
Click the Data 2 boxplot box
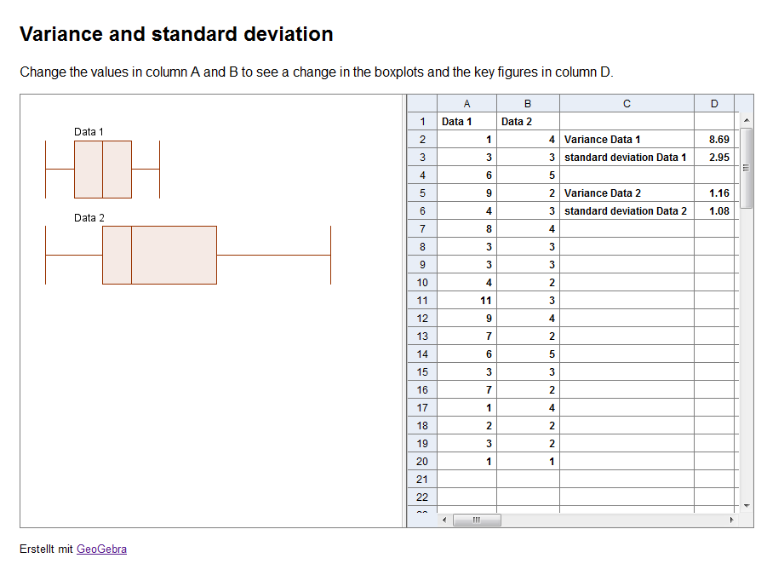click(x=159, y=255)
